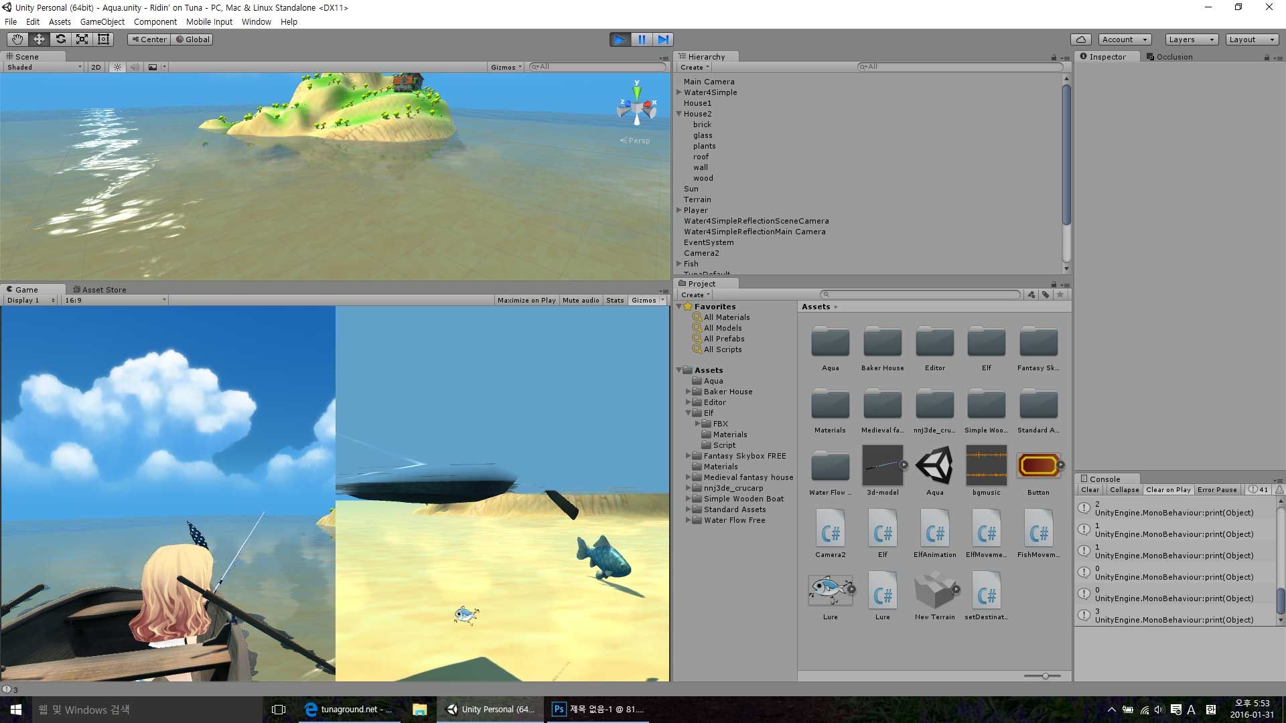Select the Scale tool
This screenshot has width=1286, height=723.
82,39
